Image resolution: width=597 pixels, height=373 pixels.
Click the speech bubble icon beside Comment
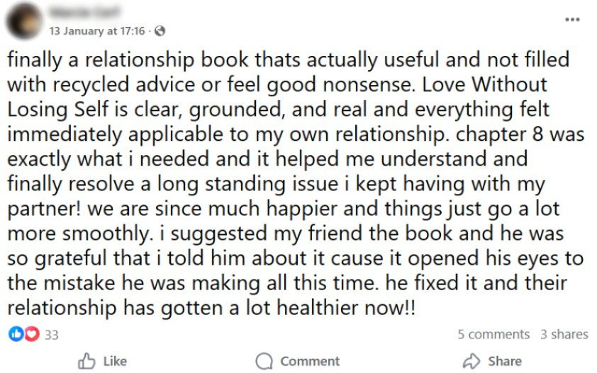point(264,361)
